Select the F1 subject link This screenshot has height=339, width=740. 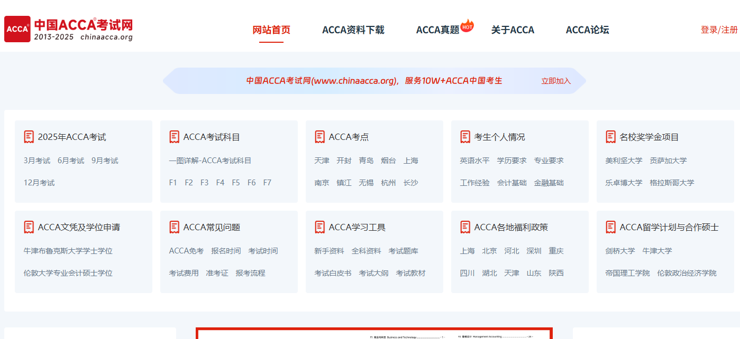[173, 182]
